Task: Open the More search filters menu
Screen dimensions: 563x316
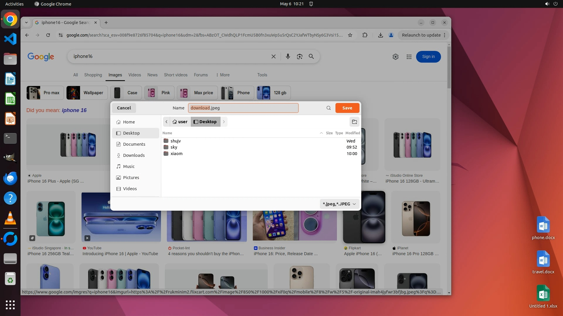Action: tap(223, 75)
